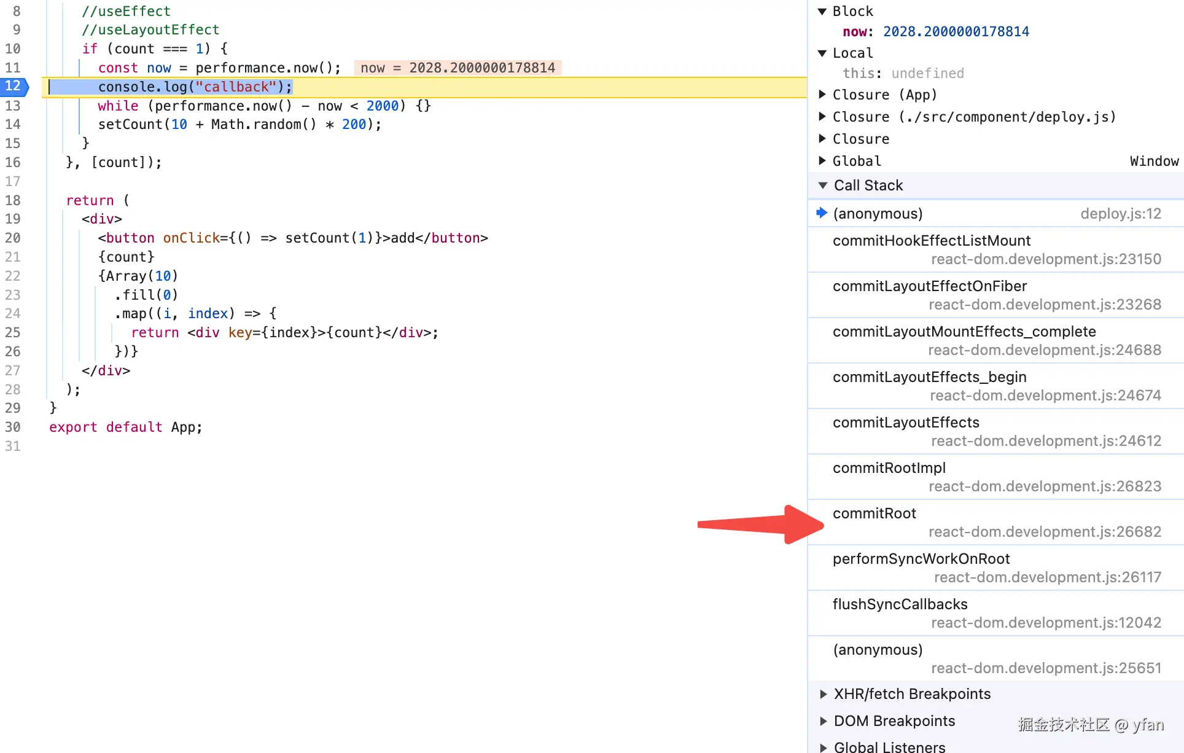Open react-dom.development.js:26823 link
Viewport: 1184px width, 753px height.
(x=1045, y=486)
